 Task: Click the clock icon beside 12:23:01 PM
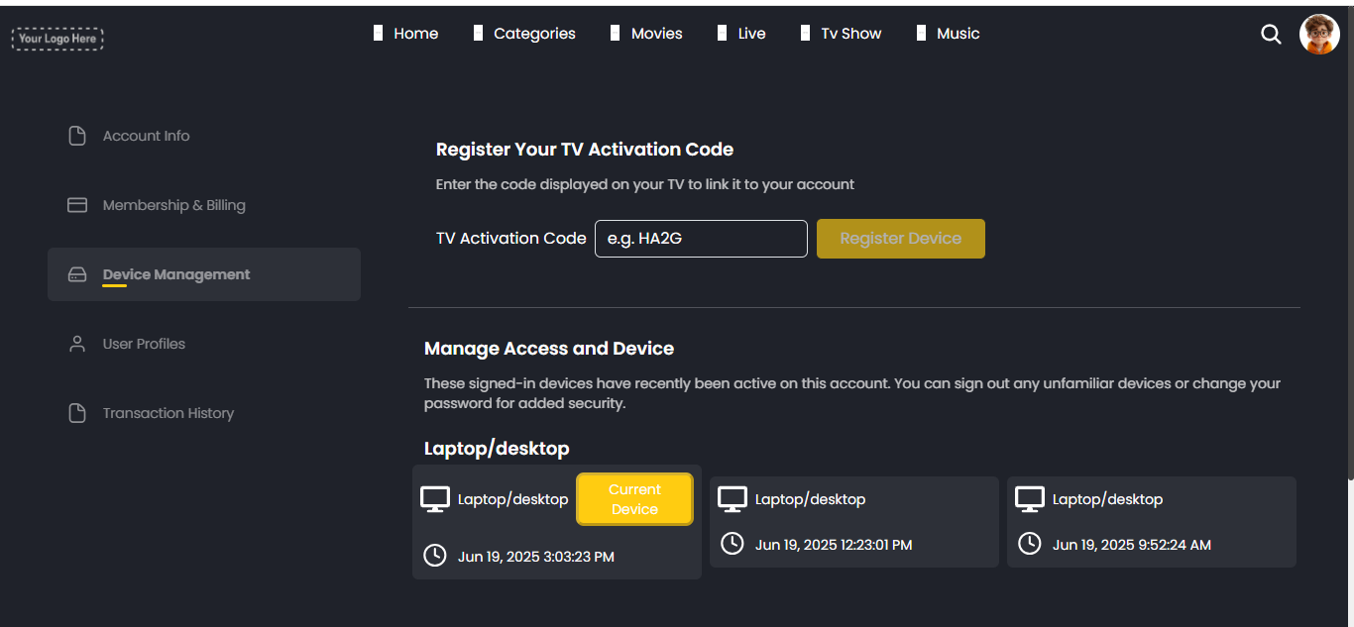coord(732,544)
